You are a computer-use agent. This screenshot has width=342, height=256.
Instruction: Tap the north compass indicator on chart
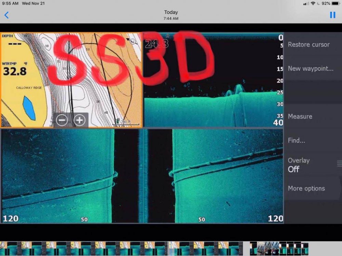pos(132,42)
